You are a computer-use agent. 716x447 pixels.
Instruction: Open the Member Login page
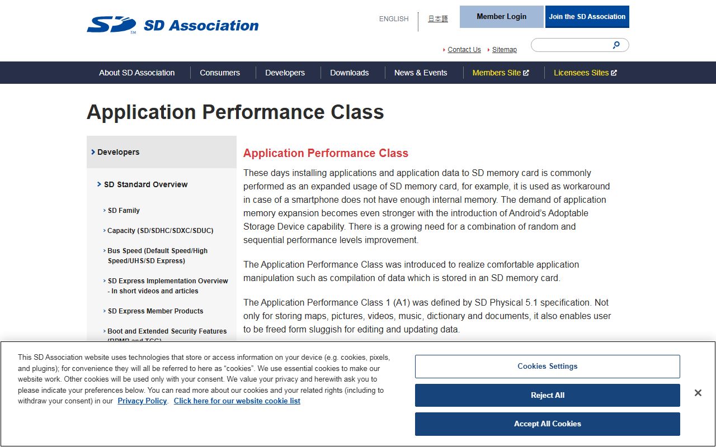502,17
